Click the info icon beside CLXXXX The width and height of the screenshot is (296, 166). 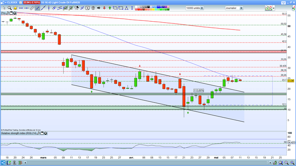(20, 3)
